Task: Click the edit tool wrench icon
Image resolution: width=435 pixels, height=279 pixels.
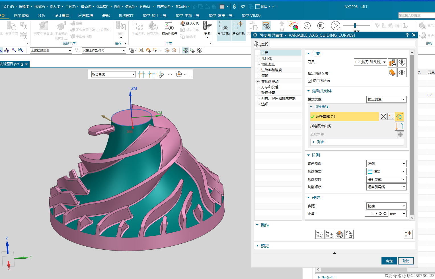Action: [x=402, y=63]
